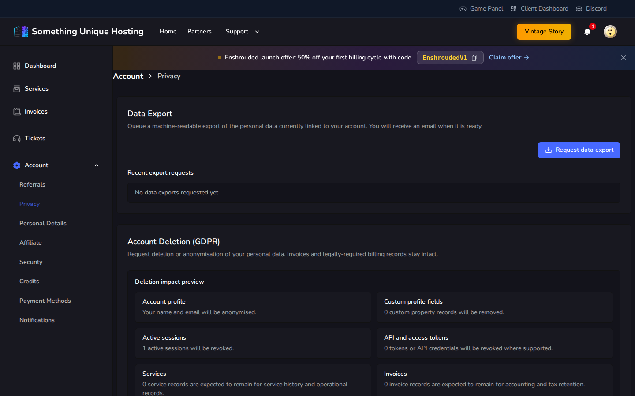The width and height of the screenshot is (635, 396).
Task: Click the download icon on export button
Action: 549,150
